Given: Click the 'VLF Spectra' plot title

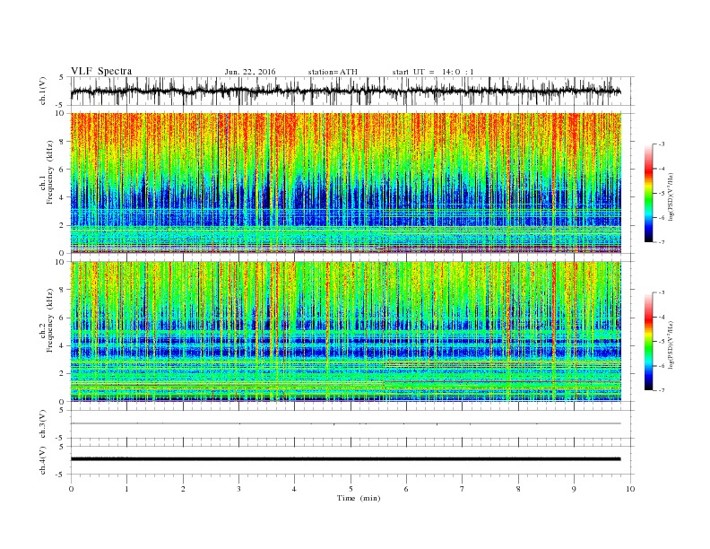Looking at the screenshot, I should (x=101, y=71).
